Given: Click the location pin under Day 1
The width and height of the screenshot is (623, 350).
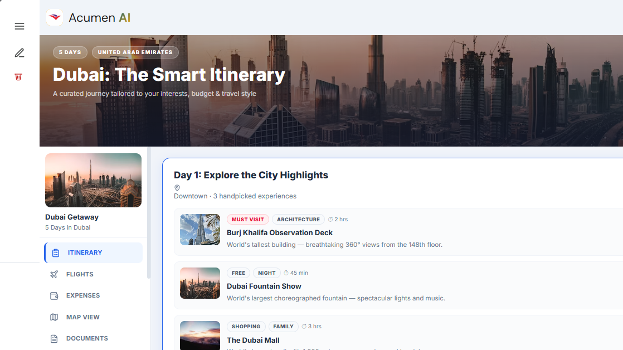Looking at the screenshot, I should [x=177, y=188].
